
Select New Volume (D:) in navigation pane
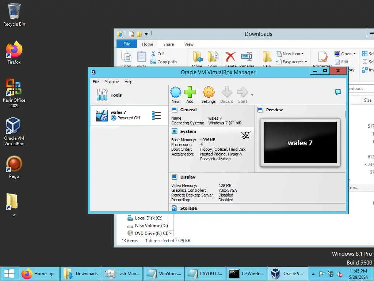click(x=148, y=225)
